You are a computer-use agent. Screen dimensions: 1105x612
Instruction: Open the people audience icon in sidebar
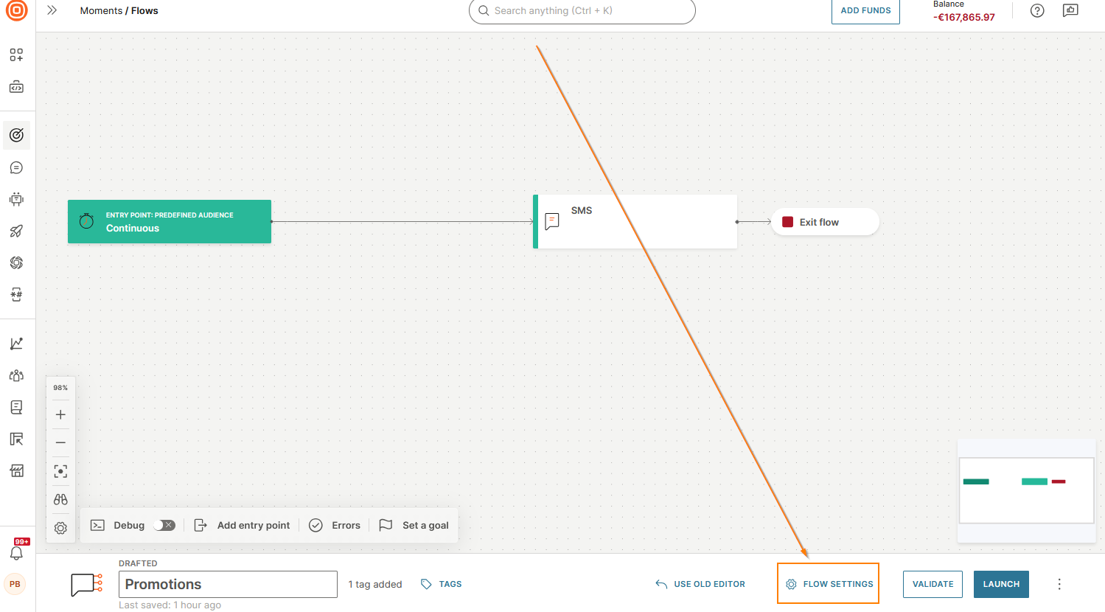tap(16, 375)
